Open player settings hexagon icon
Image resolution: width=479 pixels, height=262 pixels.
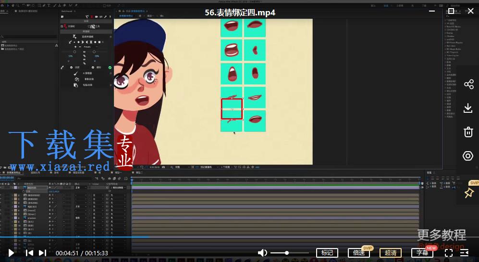pyautogui.click(x=467, y=156)
